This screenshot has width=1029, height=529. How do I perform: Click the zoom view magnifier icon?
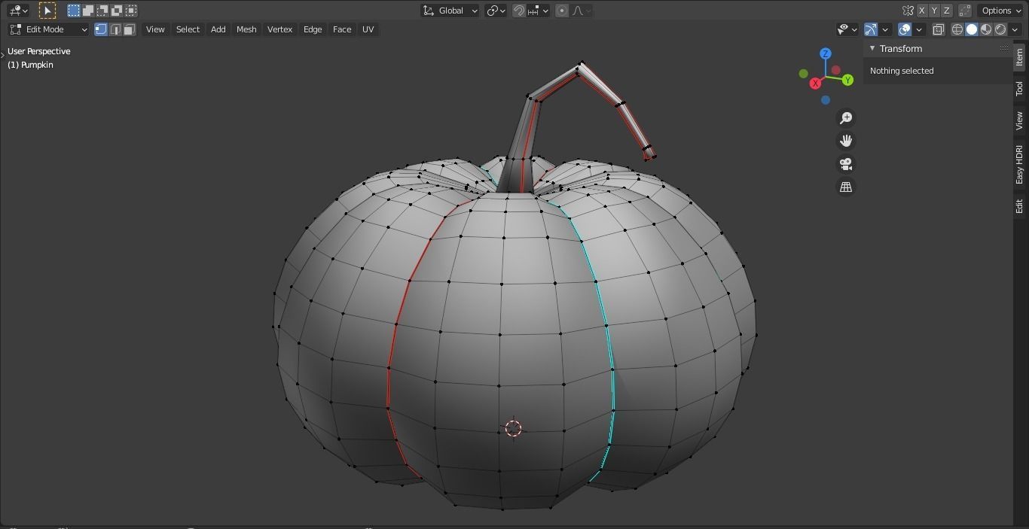click(x=846, y=117)
